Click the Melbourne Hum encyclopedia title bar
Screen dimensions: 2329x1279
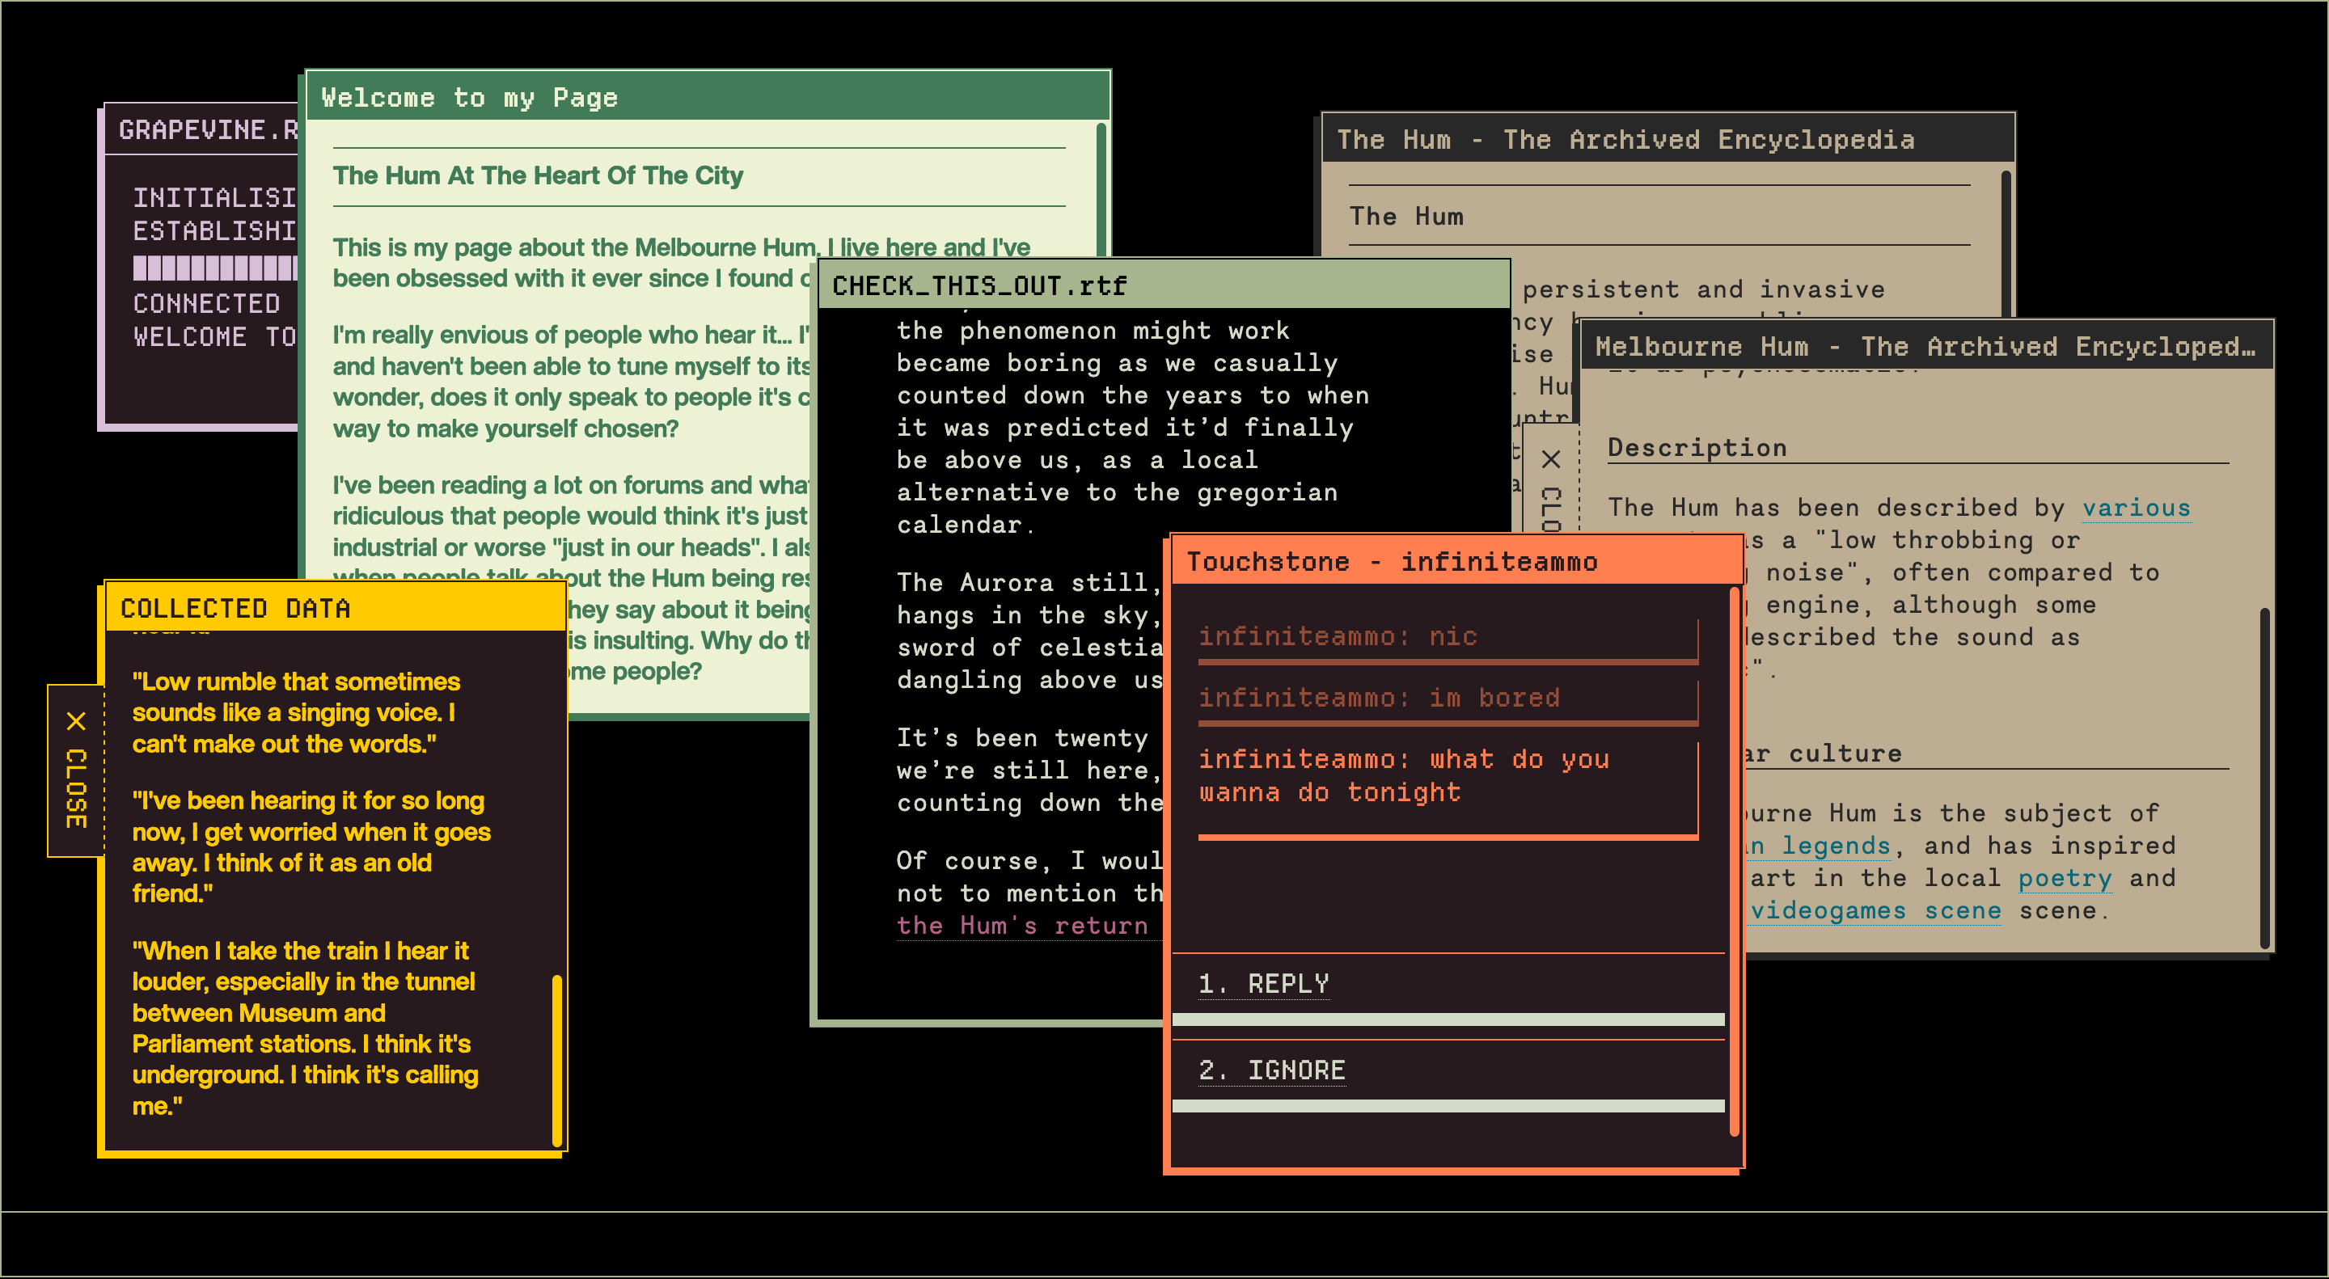coord(1924,346)
